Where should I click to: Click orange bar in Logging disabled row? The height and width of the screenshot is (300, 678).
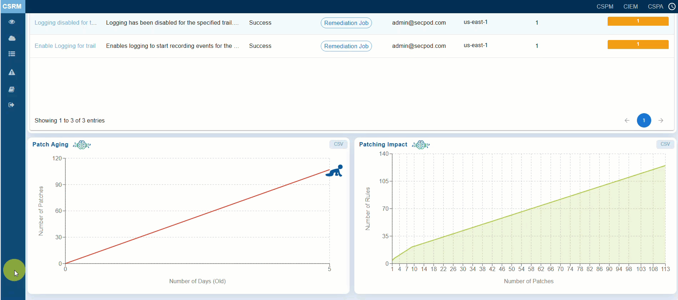click(x=638, y=21)
